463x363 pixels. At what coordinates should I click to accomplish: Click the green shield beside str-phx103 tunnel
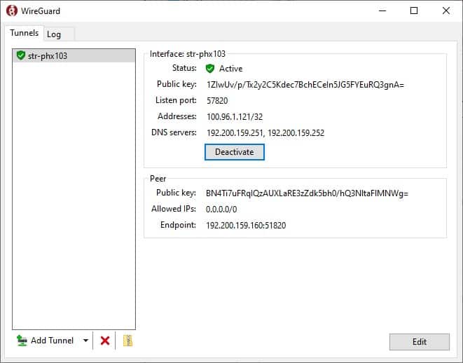pos(21,55)
